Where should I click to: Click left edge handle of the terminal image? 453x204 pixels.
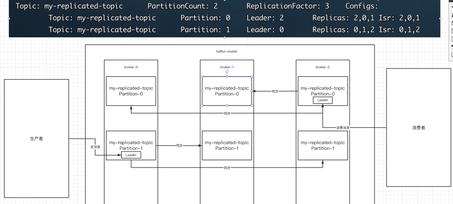click(x=9, y=19)
